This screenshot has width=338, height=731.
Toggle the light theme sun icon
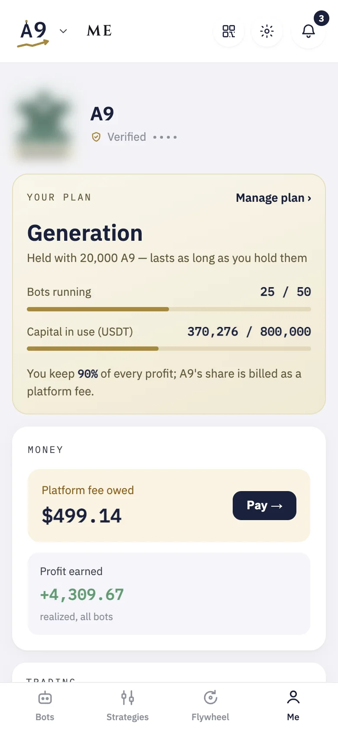[x=267, y=31]
